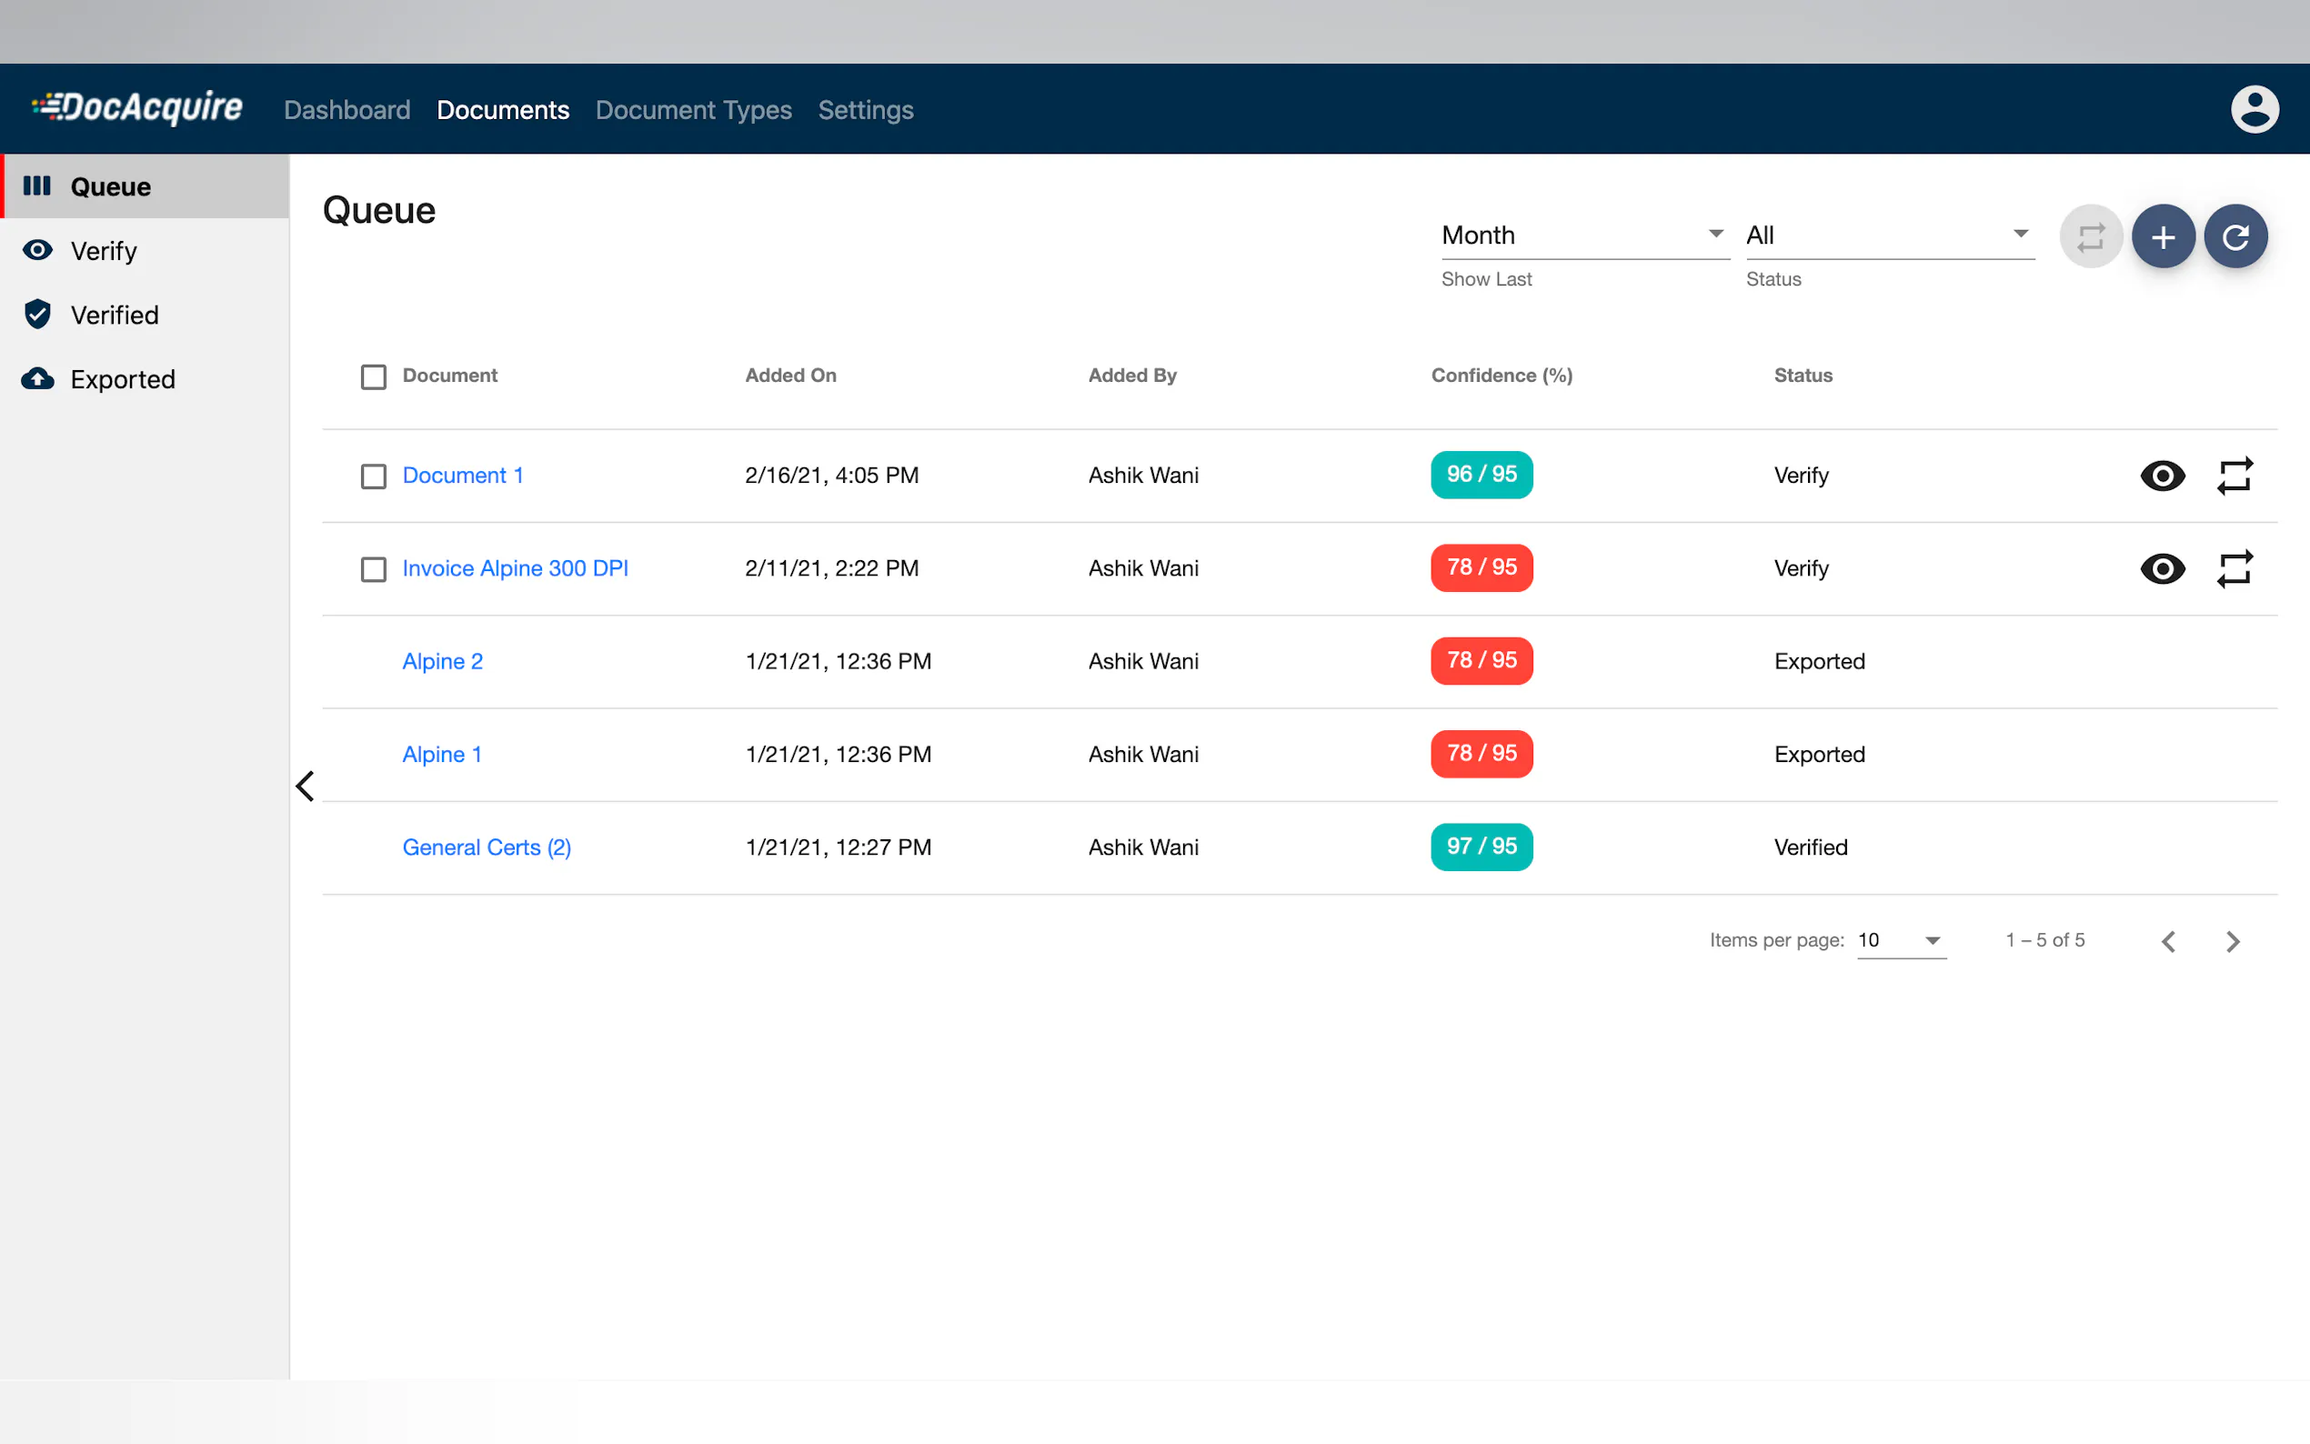Go to next page arrow

coord(2232,942)
